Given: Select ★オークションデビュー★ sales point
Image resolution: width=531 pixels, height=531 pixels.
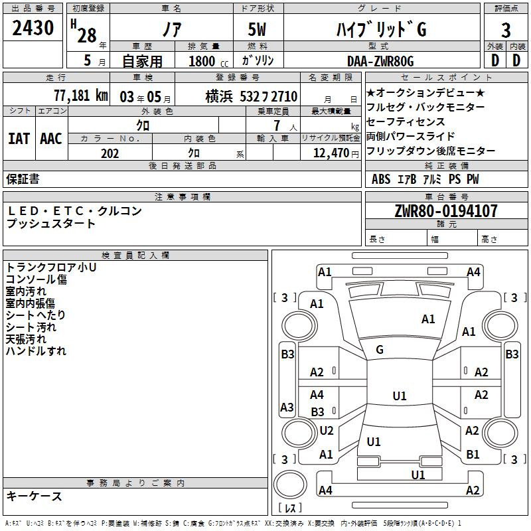Looking at the screenshot, I should (425, 92).
